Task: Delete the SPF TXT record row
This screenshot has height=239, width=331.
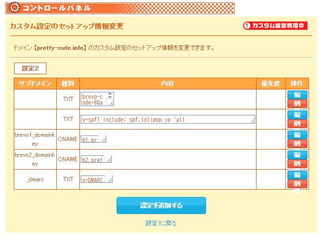Action: 297,124
